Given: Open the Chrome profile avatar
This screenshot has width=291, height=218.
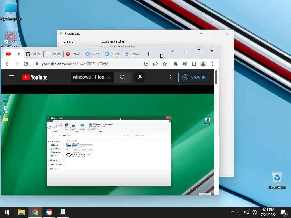Looking at the screenshot, I should (x=203, y=64).
